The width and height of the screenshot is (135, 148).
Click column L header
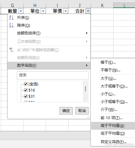(124, 5)
